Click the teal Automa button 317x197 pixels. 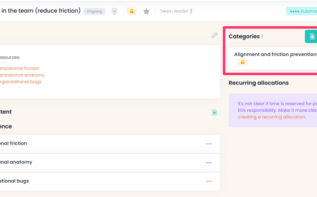point(302,11)
